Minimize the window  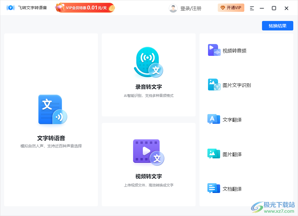click(x=262, y=8)
